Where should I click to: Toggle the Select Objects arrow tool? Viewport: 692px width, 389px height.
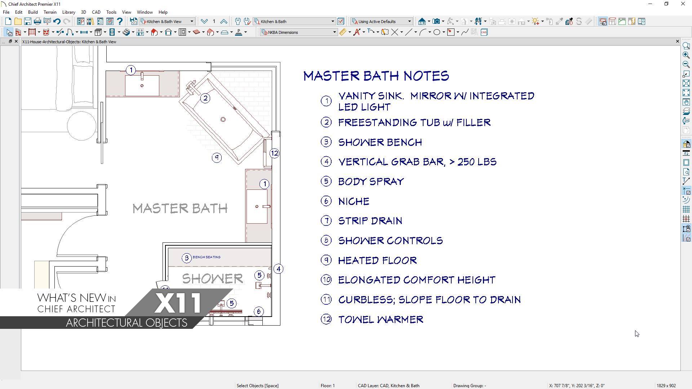click(9, 32)
